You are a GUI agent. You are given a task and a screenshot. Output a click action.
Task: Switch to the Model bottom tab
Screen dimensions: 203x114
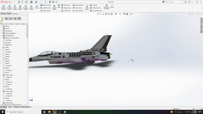(10, 107)
